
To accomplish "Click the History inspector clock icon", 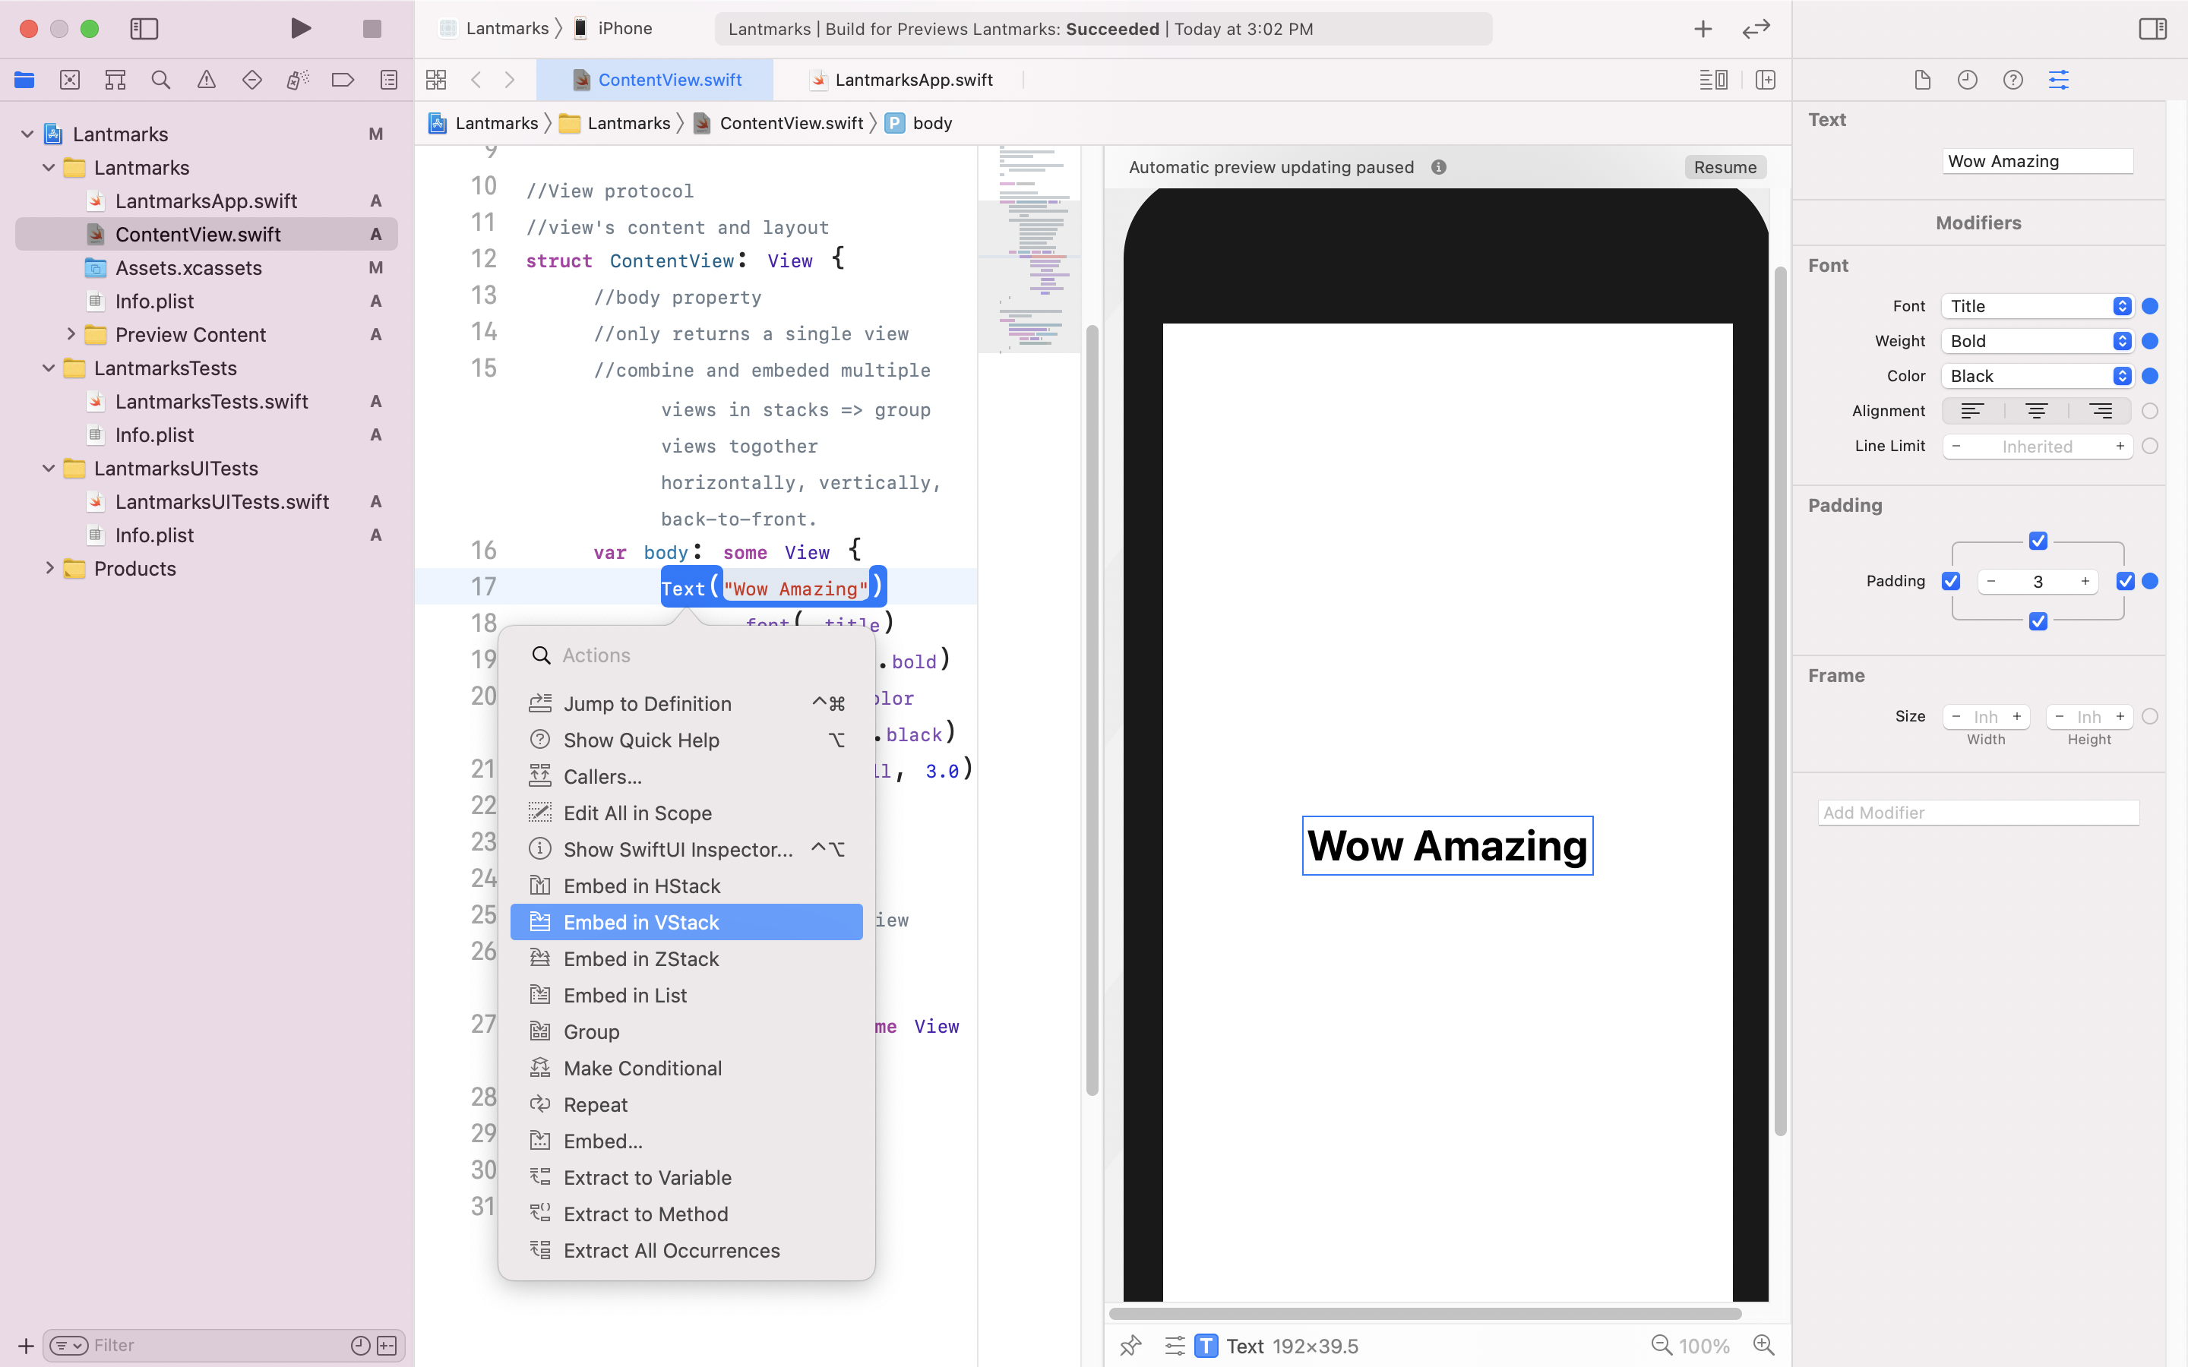I will [1968, 80].
